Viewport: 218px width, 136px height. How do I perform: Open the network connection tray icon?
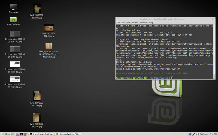point(194,134)
